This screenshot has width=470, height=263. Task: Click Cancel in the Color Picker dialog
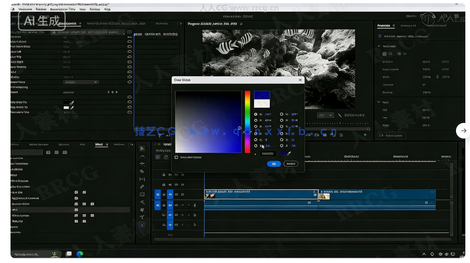pos(290,164)
